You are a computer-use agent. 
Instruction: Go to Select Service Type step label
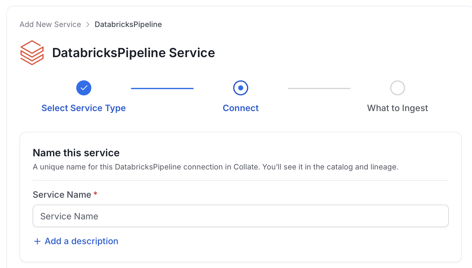(83, 108)
